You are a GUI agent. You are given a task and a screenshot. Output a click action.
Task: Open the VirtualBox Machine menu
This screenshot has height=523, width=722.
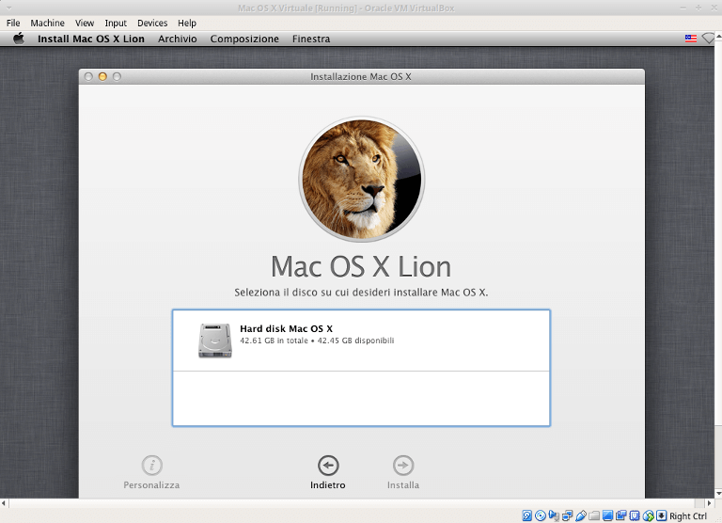pyautogui.click(x=47, y=23)
